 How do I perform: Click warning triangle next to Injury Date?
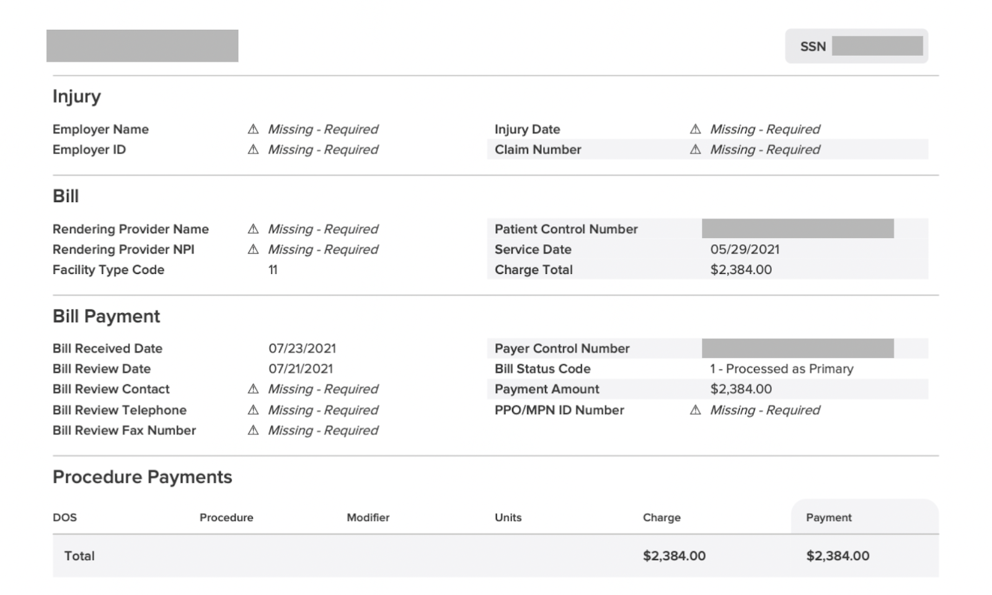click(x=695, y=129)
